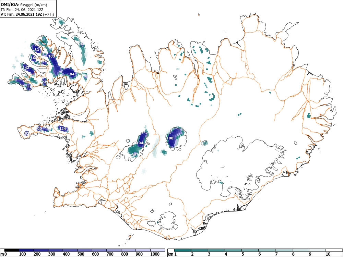Click the '116' visibility value on the map
The width and height of the screenshot is (343, 257).
point(29,87)
